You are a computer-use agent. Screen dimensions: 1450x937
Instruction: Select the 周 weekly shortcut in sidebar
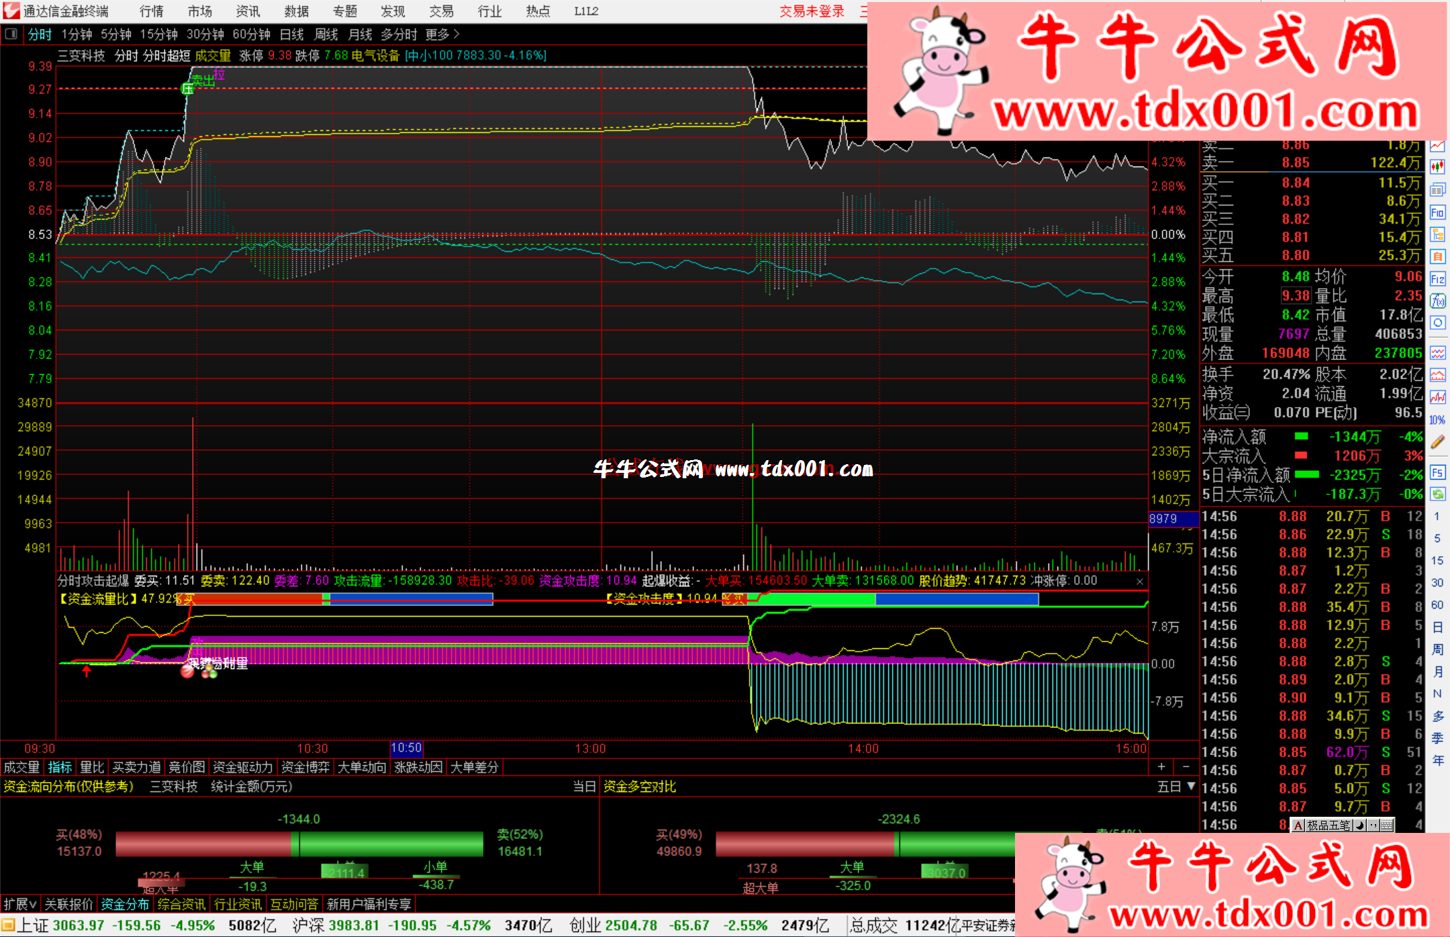pos(1437,649)
